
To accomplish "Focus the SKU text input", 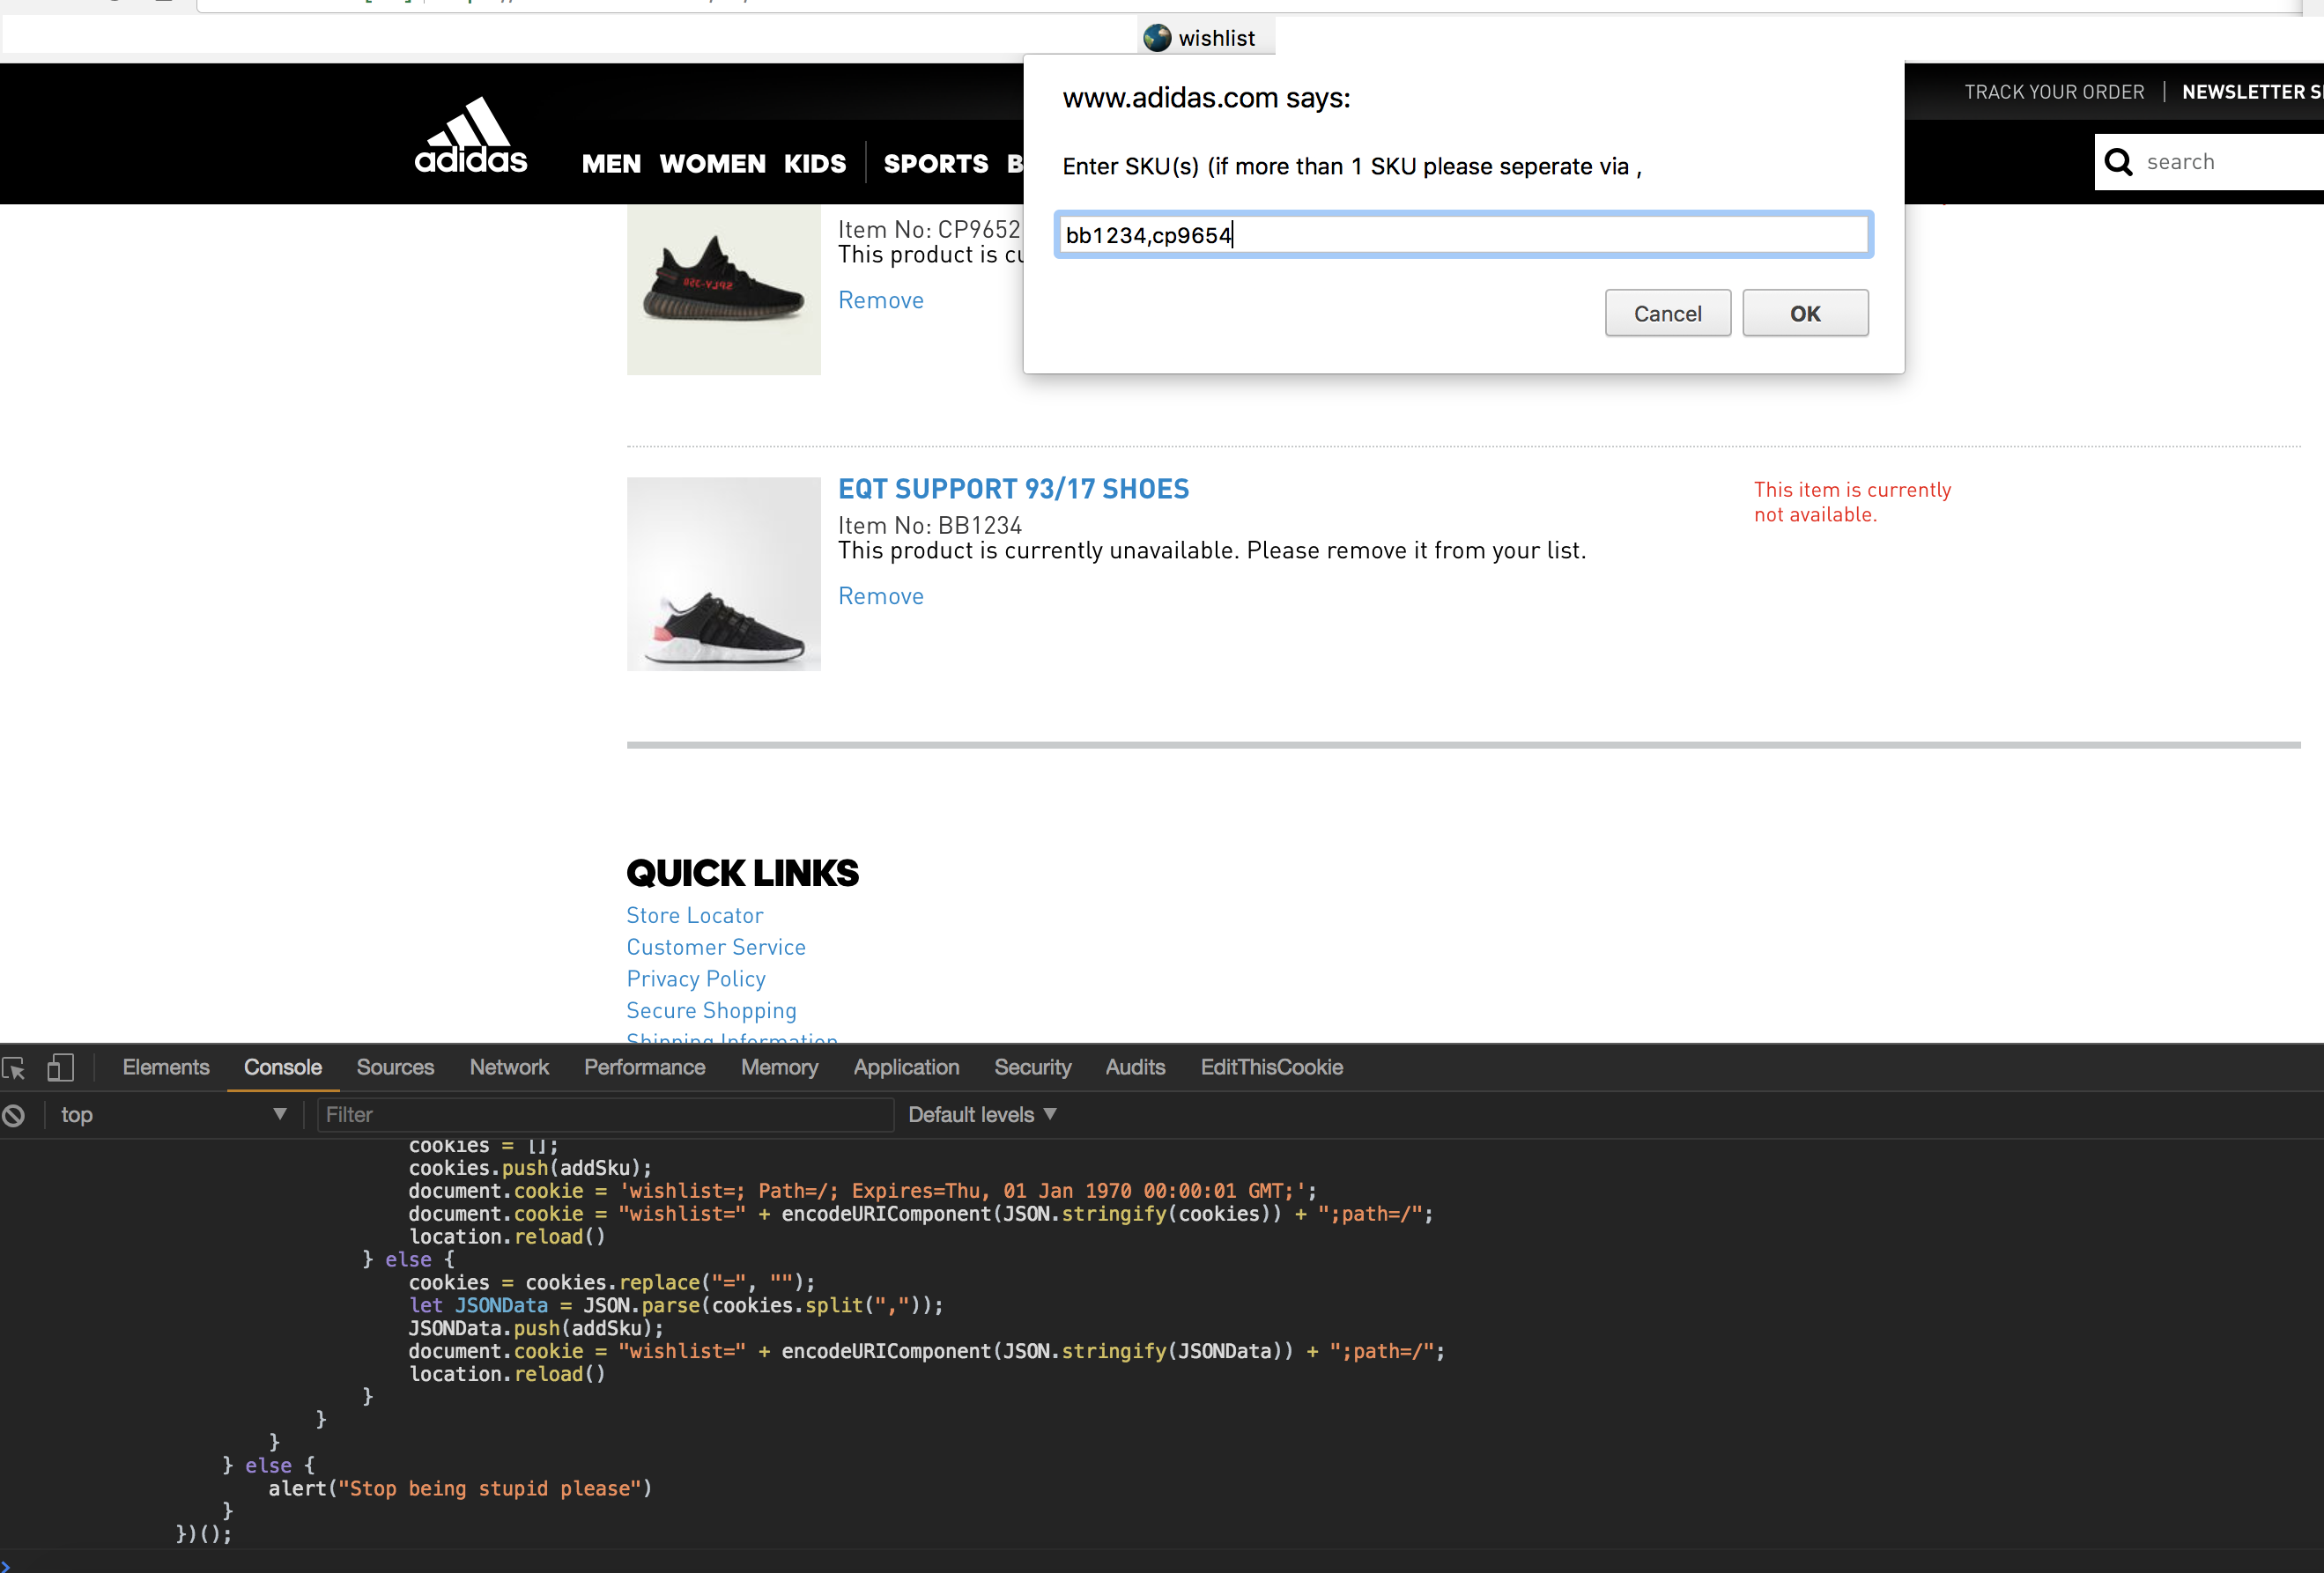I will tap(1463, 235).
